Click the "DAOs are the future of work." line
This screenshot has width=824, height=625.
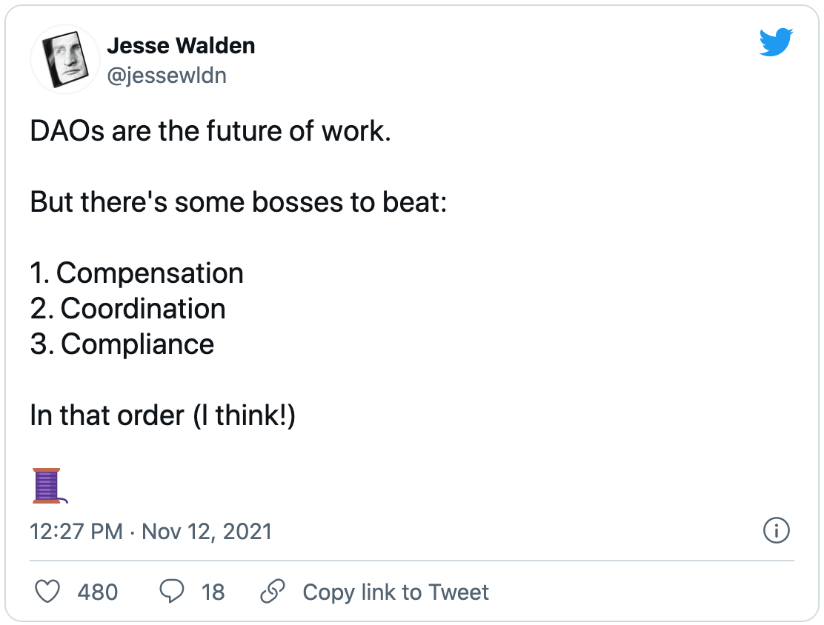point(210,132)
